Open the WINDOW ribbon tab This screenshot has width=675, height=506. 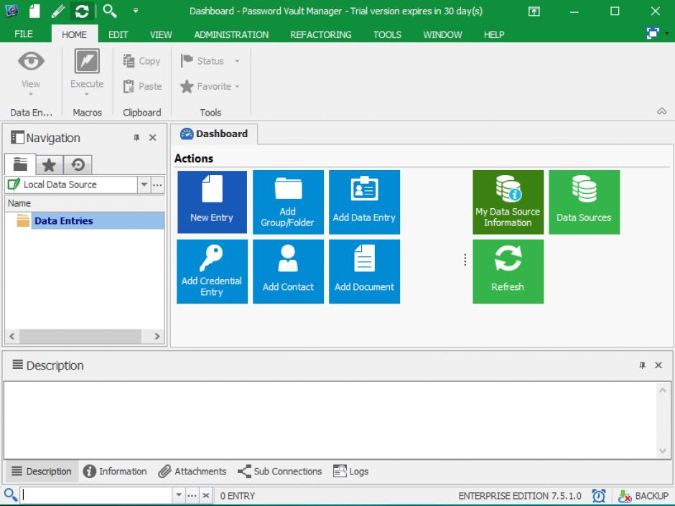coord(442,34)
